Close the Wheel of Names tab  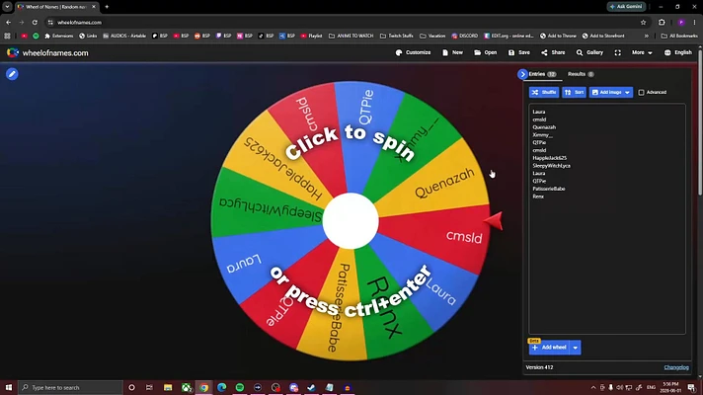pyautogui.click(x=93, y=7)
